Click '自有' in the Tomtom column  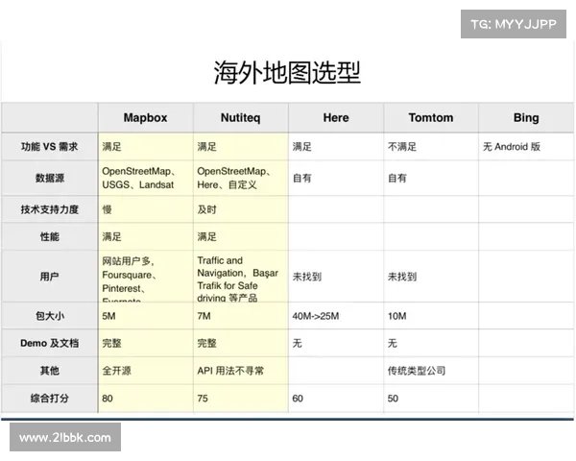pyautogui.click(x=397, y=179)
